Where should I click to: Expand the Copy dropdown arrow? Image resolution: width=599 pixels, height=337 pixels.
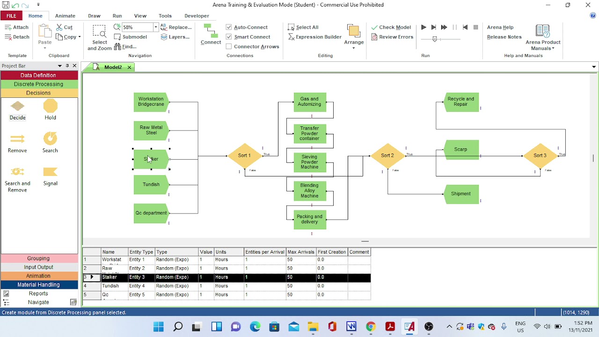point(80,37)
